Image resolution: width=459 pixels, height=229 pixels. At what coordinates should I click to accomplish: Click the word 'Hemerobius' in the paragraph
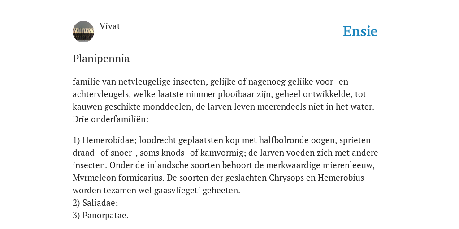click(x=341, y=178)
